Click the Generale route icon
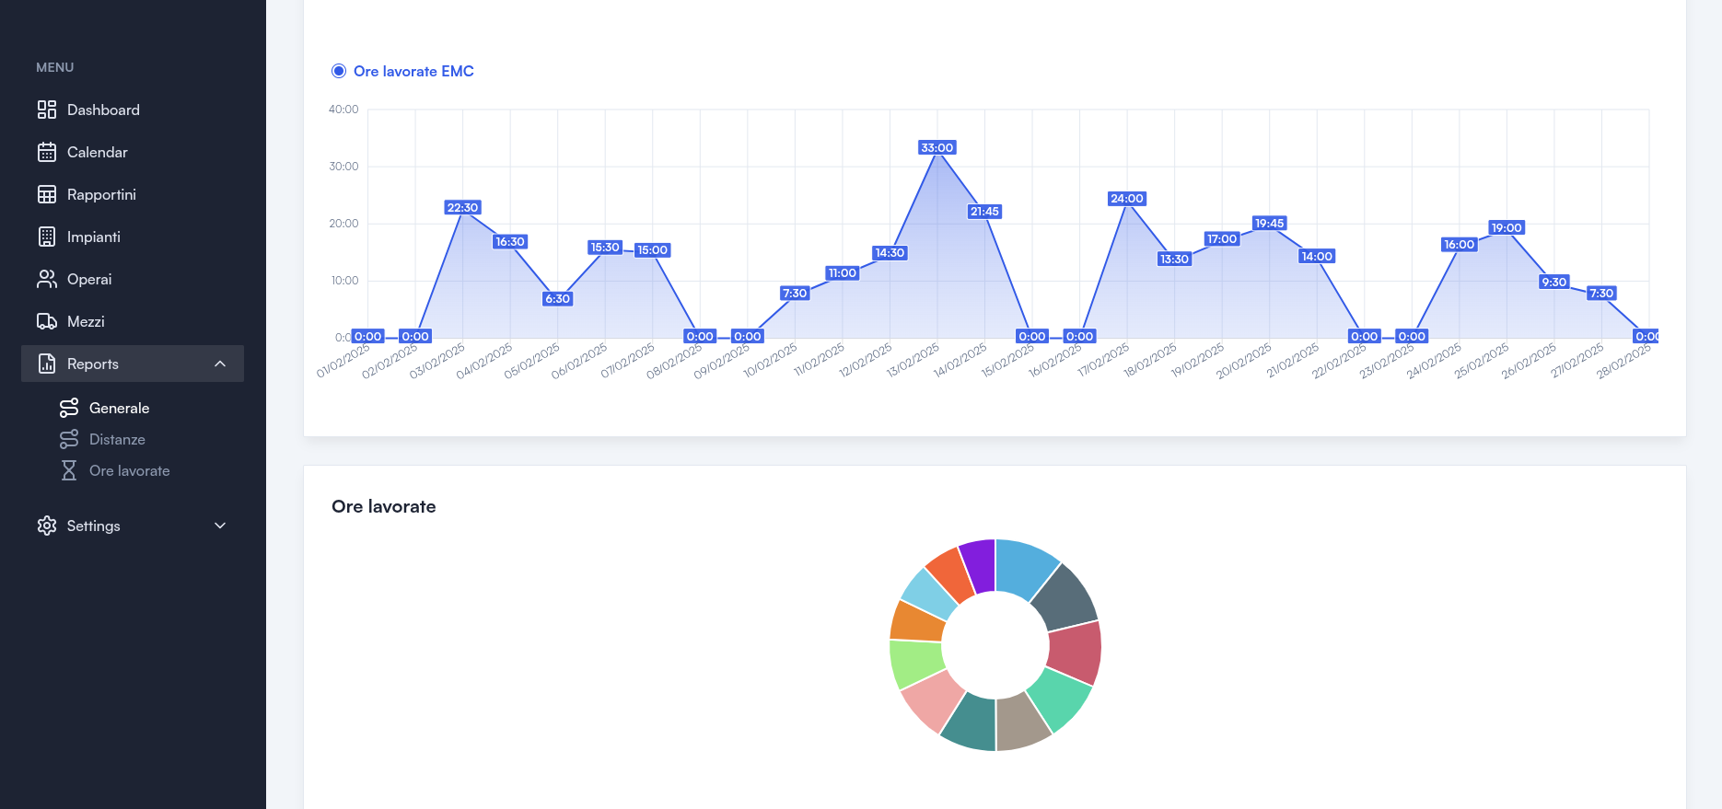 point(69,408)
